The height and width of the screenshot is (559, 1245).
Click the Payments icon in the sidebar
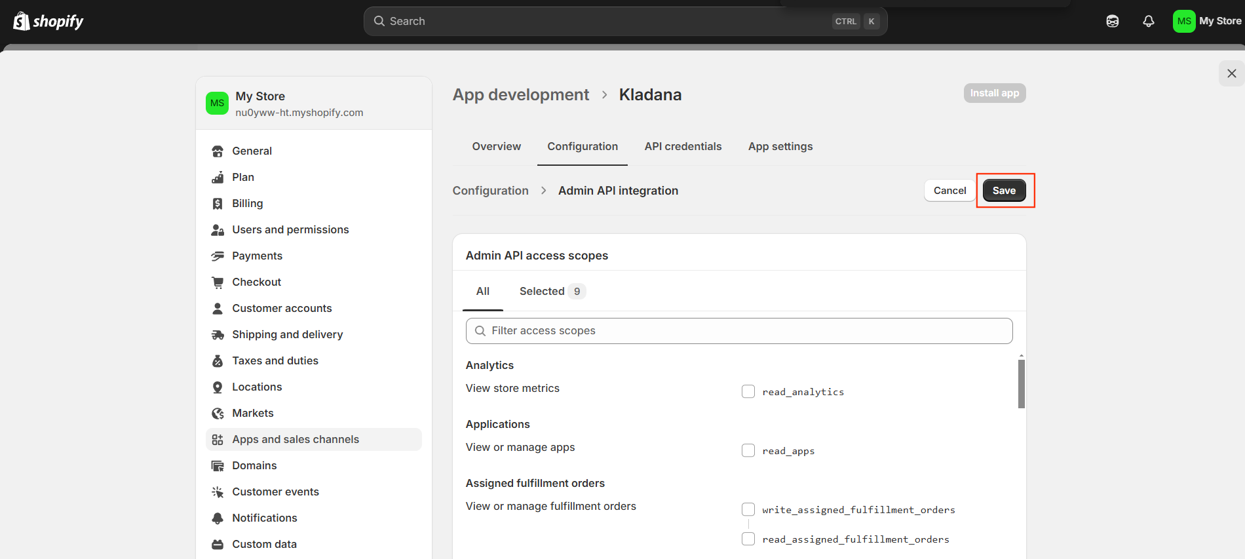coord(218,256)
